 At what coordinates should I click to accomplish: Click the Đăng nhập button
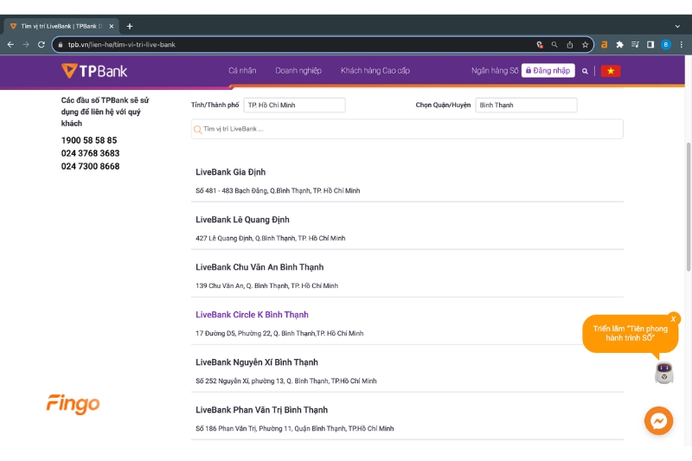548,71
